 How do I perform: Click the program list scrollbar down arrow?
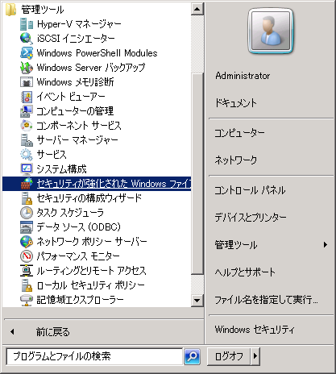[x=197, y=300]
